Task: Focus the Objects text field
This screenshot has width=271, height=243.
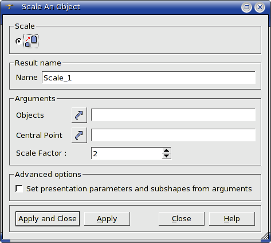Action: [173, 115]
